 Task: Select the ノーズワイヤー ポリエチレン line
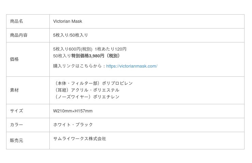point(87,97)
